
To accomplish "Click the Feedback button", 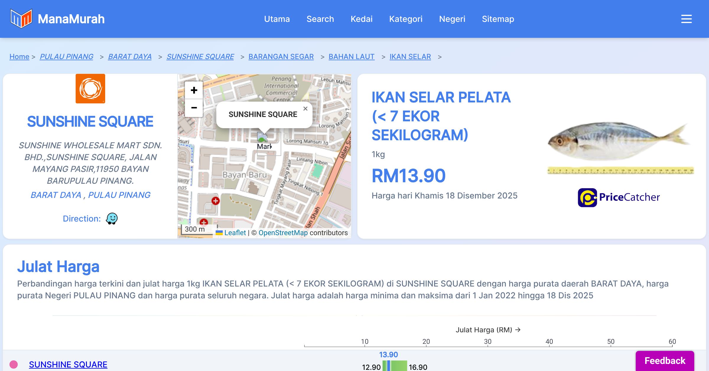I will coord(665,360).
